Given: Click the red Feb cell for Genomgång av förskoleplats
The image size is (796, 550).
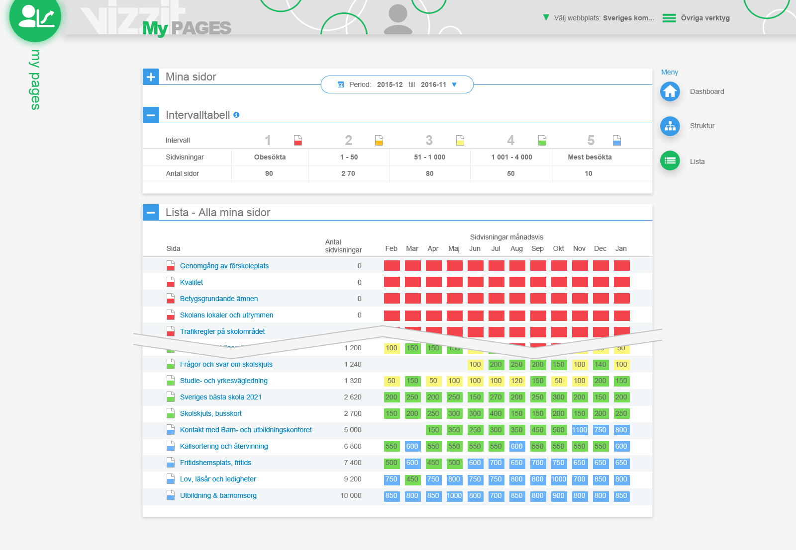Looking at the screenshot, I should coord(392,265).
